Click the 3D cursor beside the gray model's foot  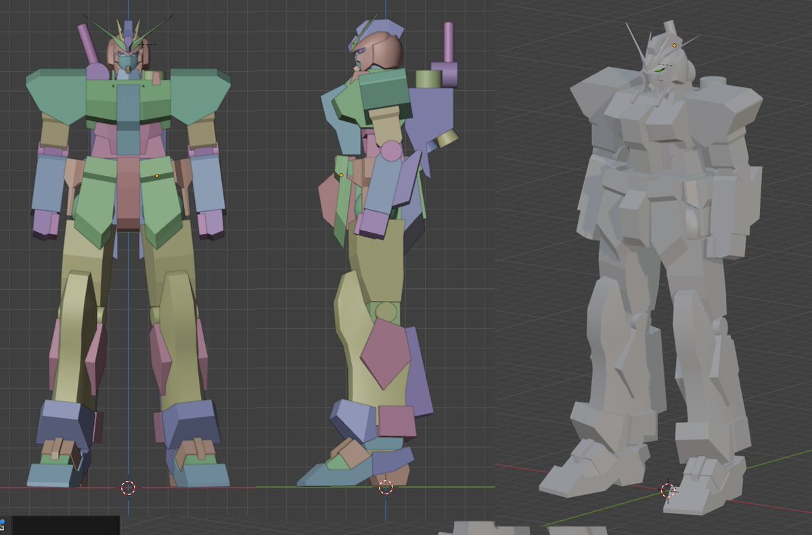point(668,490)
